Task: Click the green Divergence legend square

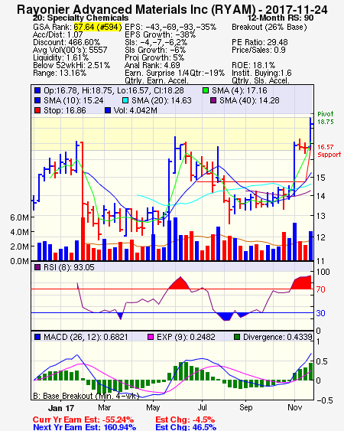Action: (x=237, y=337)
